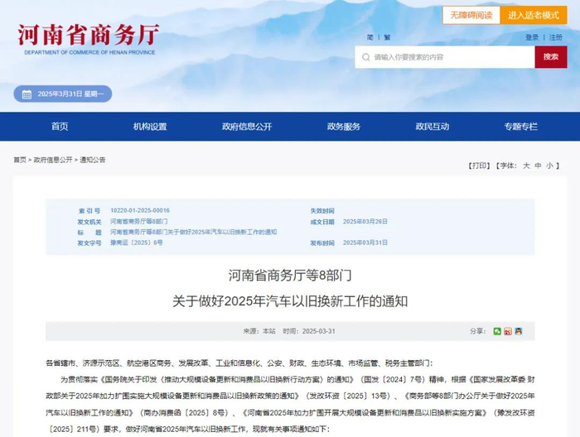Switch to simplified Chinese 简
The image size is (580, 437).
370,37
